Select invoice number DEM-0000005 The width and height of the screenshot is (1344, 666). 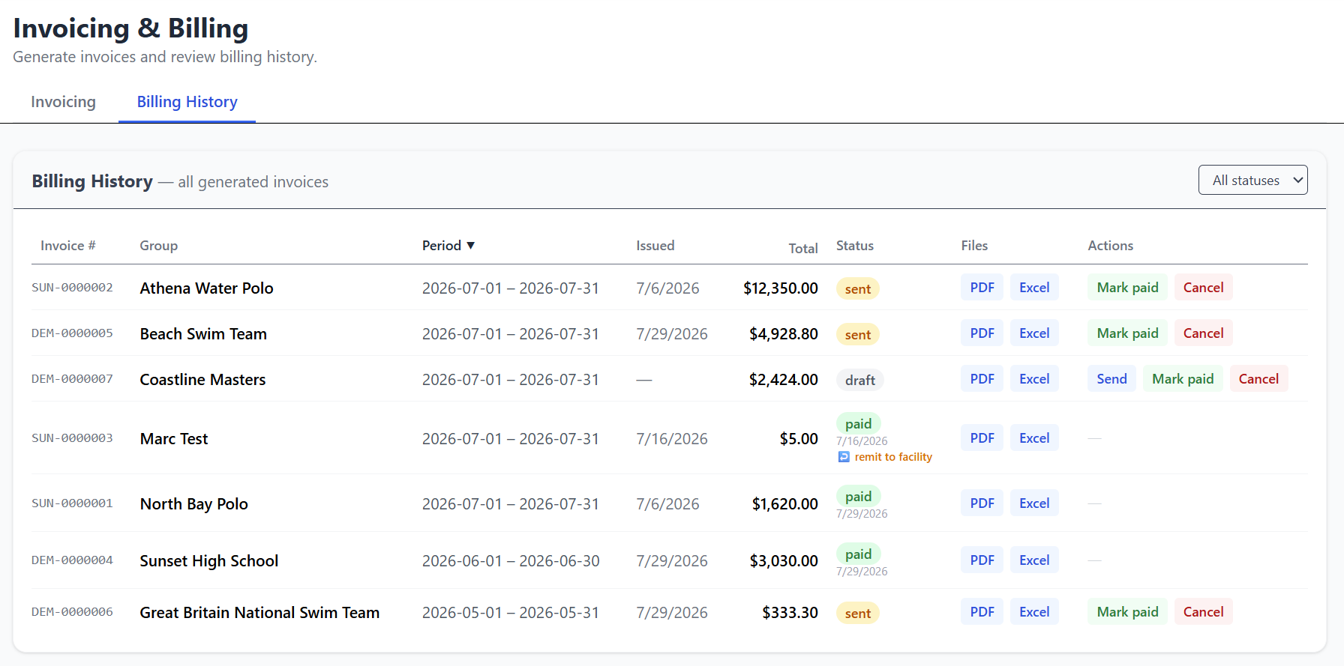pos(72,333)
